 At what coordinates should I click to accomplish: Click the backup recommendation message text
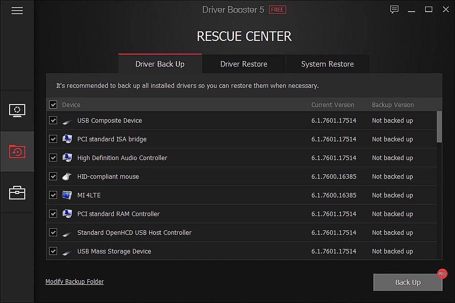188,86
